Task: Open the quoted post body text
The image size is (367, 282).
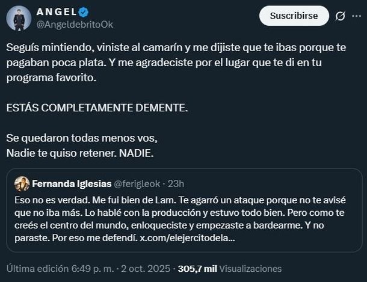Action: click(x=180, y=210)
